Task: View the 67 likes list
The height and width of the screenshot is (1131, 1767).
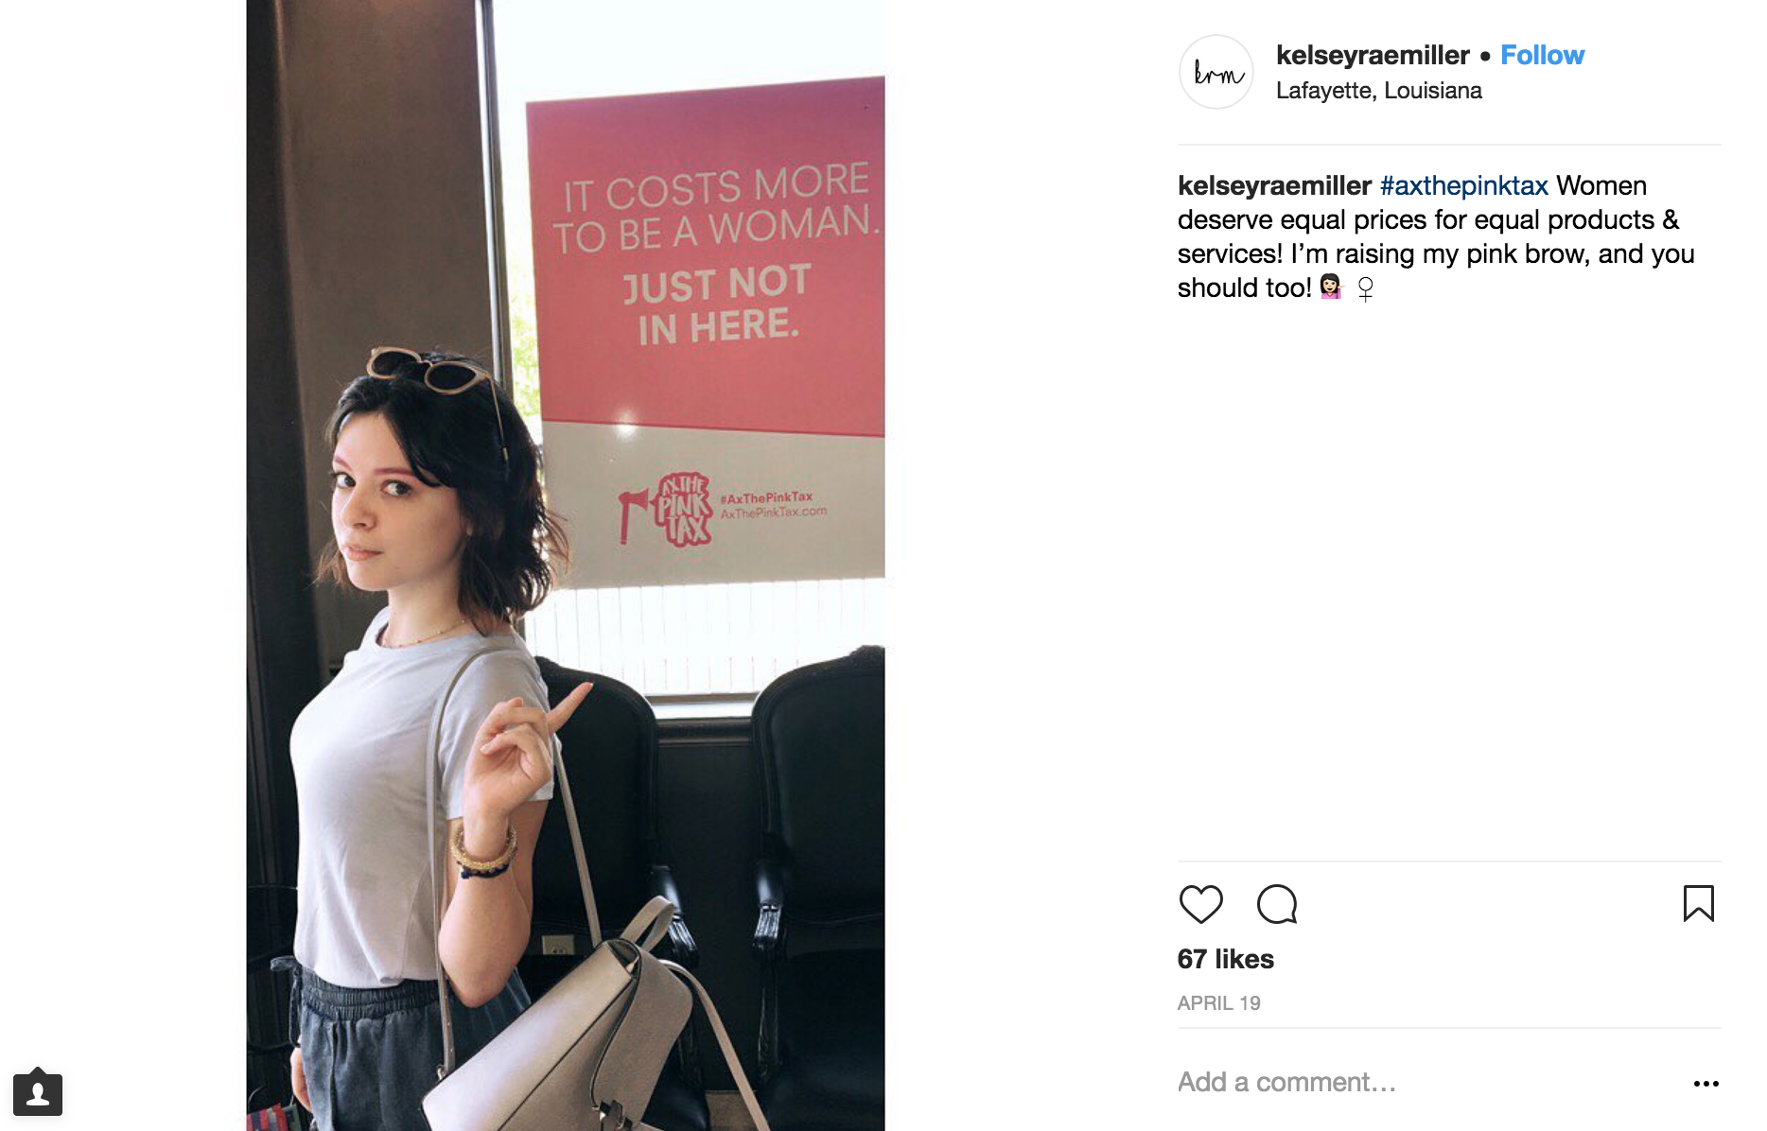Action: pos(1225,959)
